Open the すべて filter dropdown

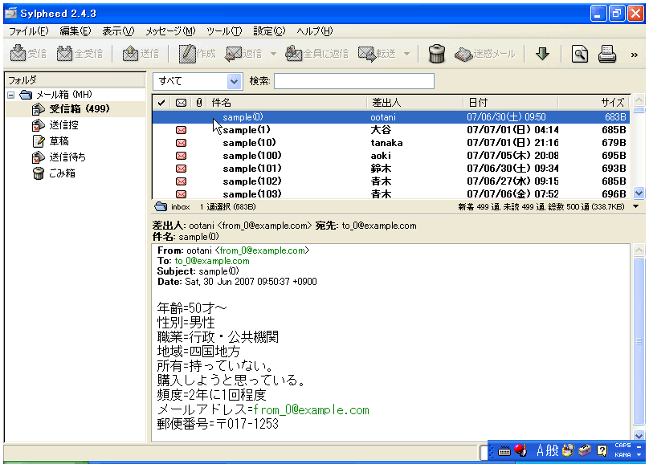(234, 81)
